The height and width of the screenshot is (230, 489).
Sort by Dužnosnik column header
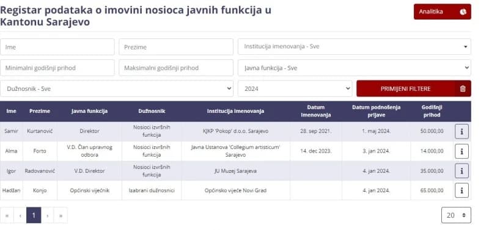pyautogui.click(x=152, y=111)
